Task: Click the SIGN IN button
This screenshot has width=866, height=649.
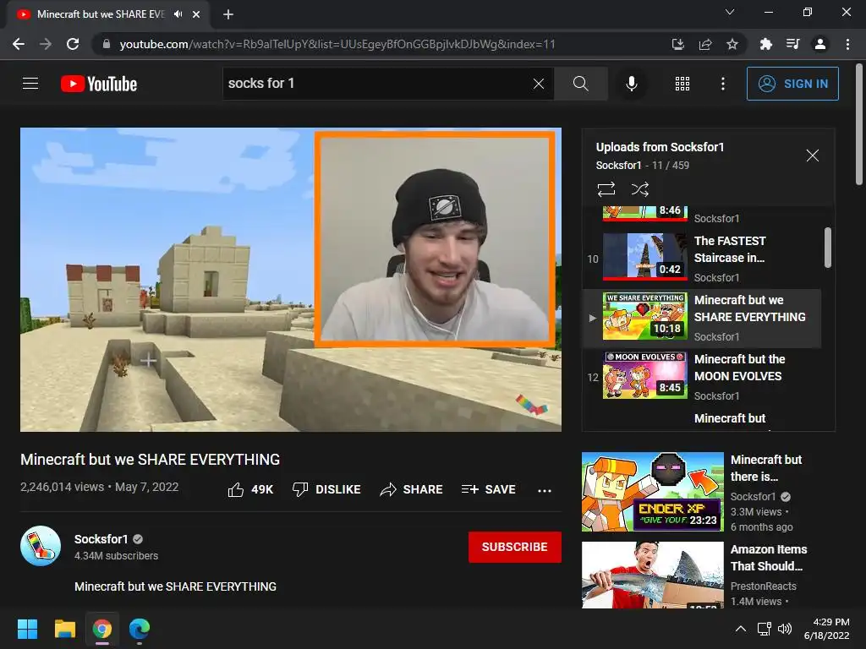Action: coord(792,84)
